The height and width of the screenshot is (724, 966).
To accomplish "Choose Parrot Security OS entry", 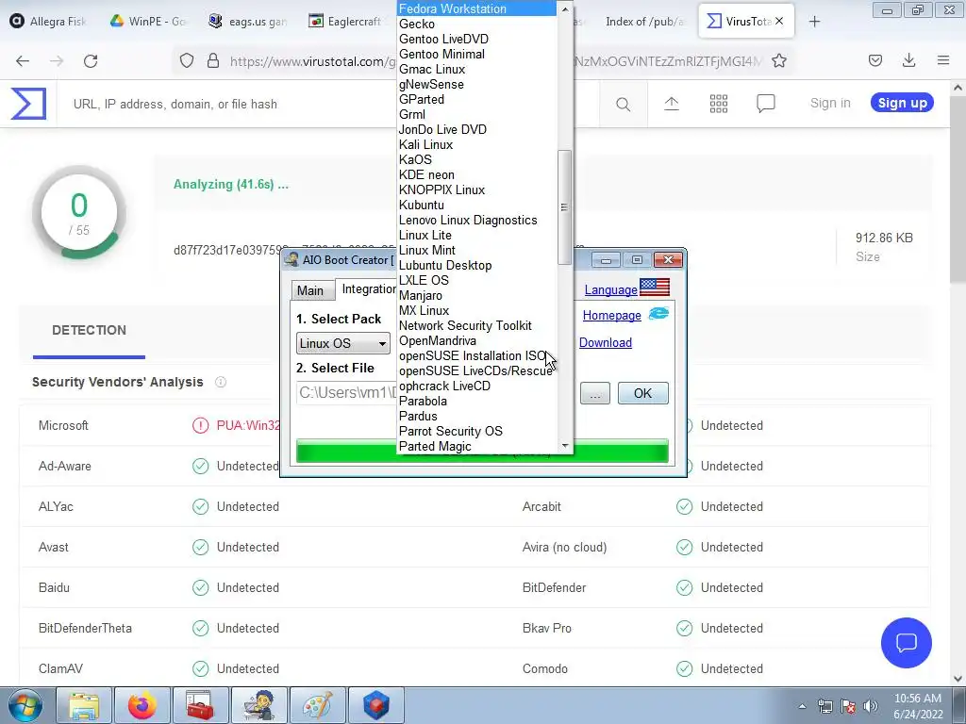I will click(x=476, y=431).
